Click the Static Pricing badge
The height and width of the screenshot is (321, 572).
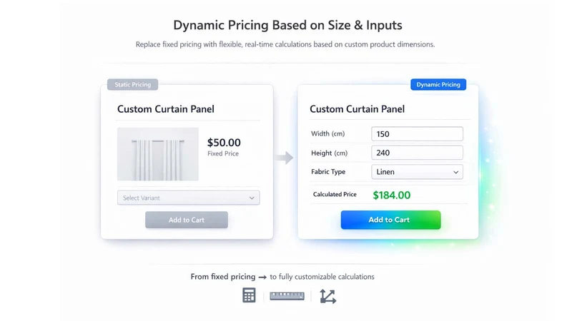[x=132, y=84]
